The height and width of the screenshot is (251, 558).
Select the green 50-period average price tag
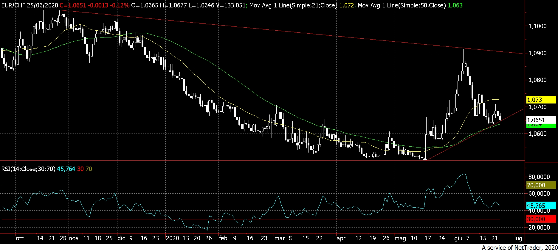tap(541, 126)
